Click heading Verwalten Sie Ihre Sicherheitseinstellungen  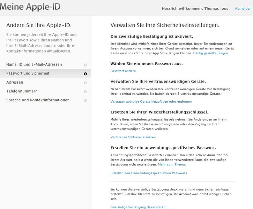(165, 25)
